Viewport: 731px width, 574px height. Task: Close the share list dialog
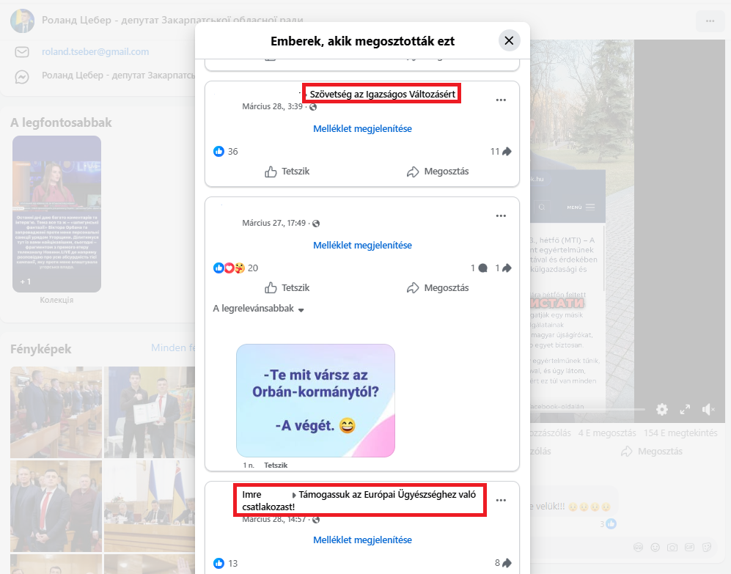(509, 41)
